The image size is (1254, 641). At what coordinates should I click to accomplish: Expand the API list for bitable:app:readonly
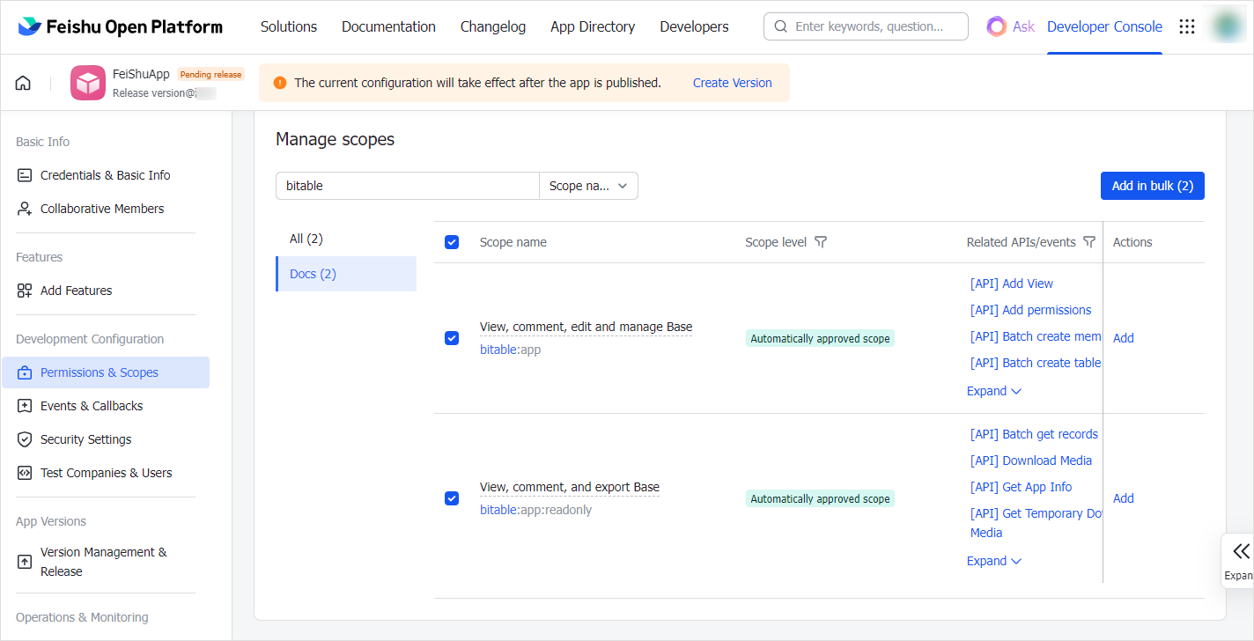tap(994, 561)
